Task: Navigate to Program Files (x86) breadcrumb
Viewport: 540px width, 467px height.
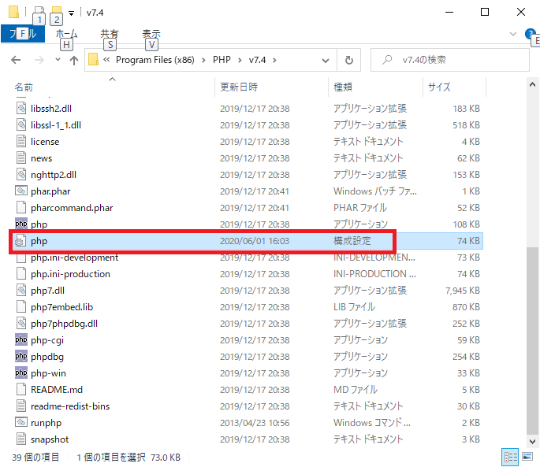Action: [x=155, y=60]
